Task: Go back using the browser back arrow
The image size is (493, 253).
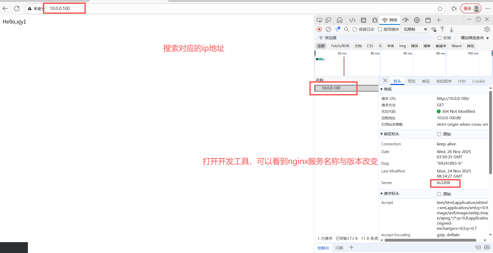Action: [5, 9]
